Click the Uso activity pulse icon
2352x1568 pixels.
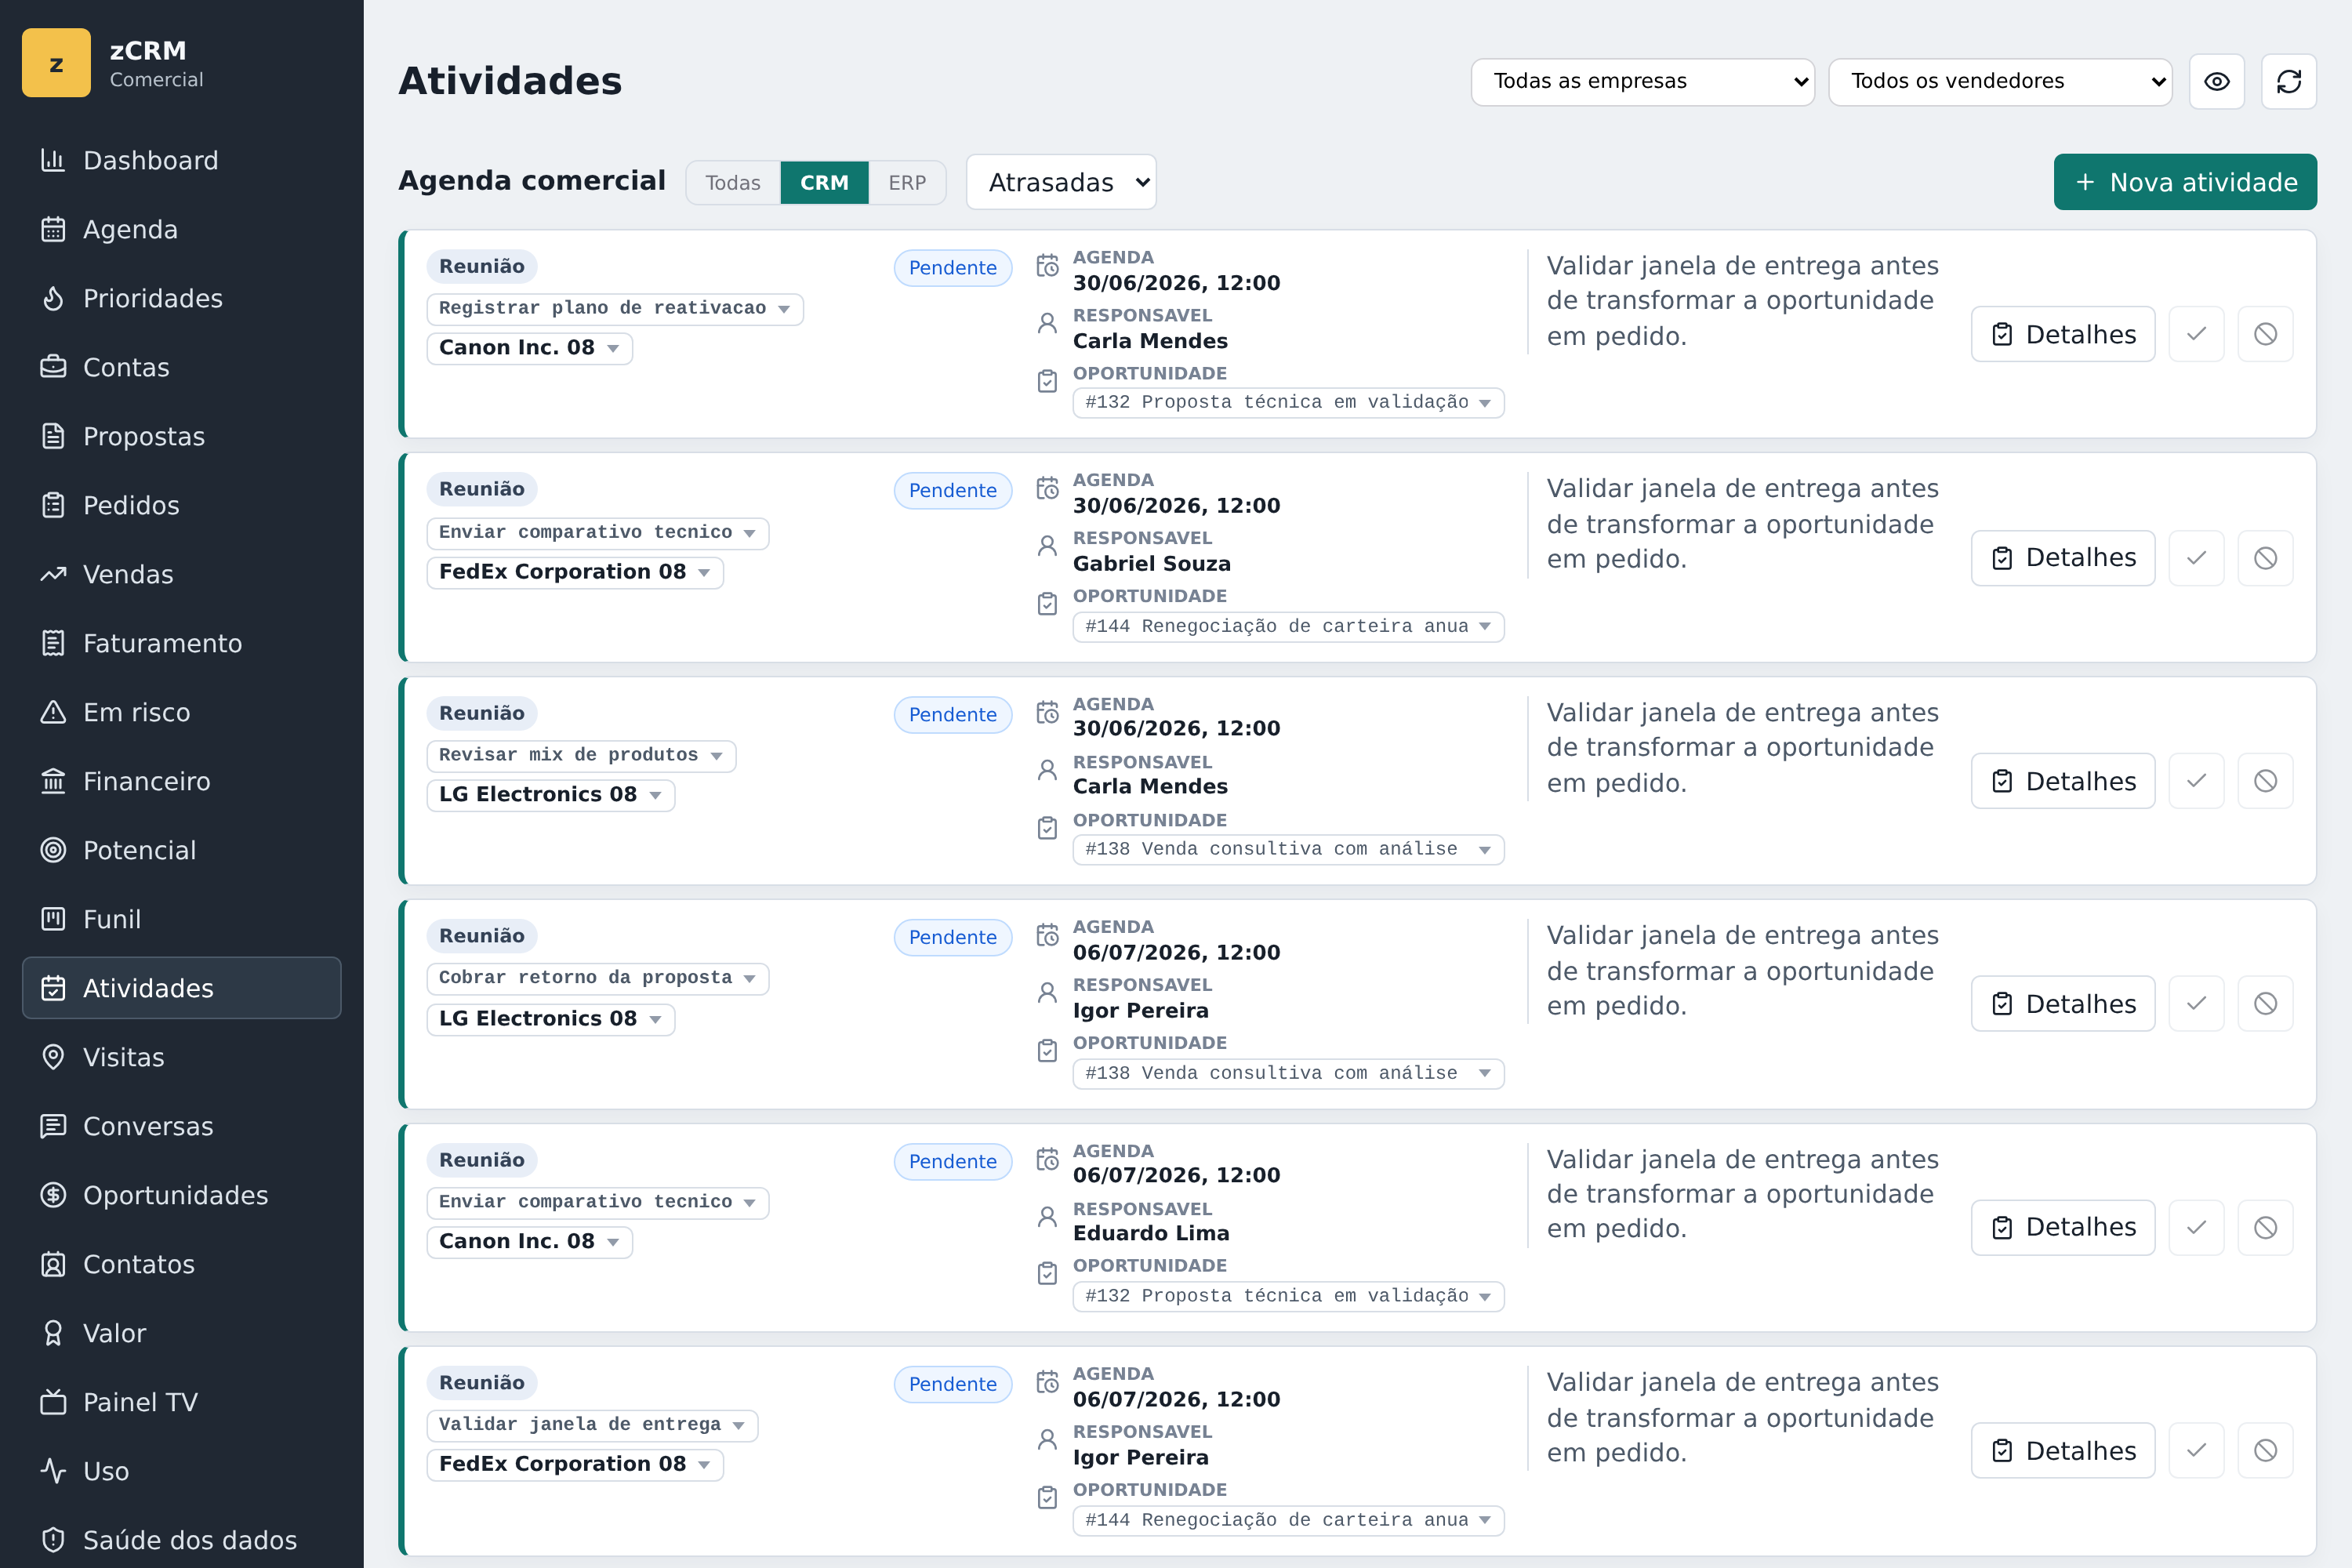[x=53, y=1471]
